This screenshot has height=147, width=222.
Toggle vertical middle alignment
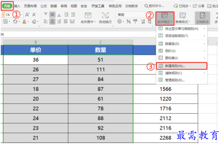tap(52, 14)
